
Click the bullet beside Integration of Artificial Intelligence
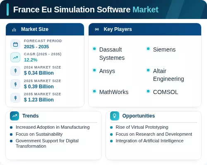pos(111,141)
